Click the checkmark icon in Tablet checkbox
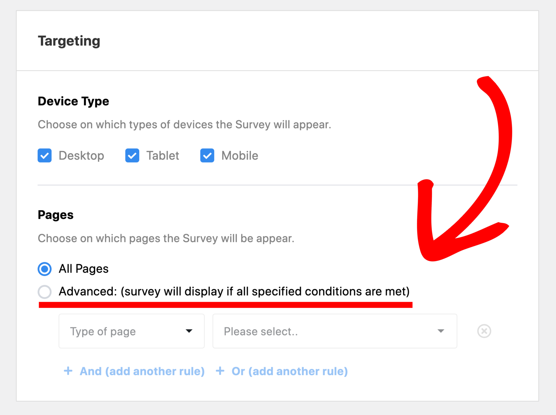Viewport: 556px width, 415px height. 132,156
